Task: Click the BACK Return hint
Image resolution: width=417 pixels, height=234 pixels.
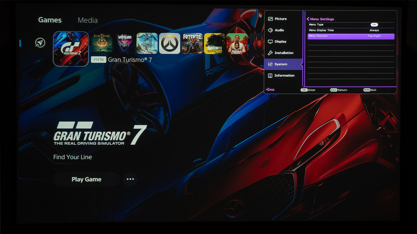Action: coord(338,90)
